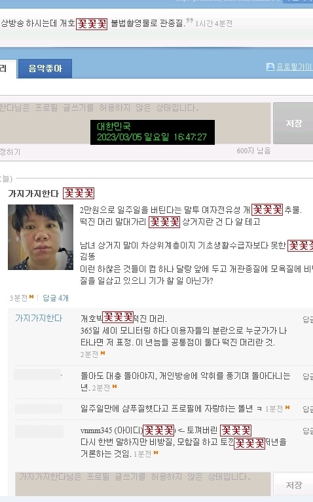This screenshot has width=313, height=502.
Task: Click the blue 가지가지한다 name in first reply
Action: (x=39, y=318)
